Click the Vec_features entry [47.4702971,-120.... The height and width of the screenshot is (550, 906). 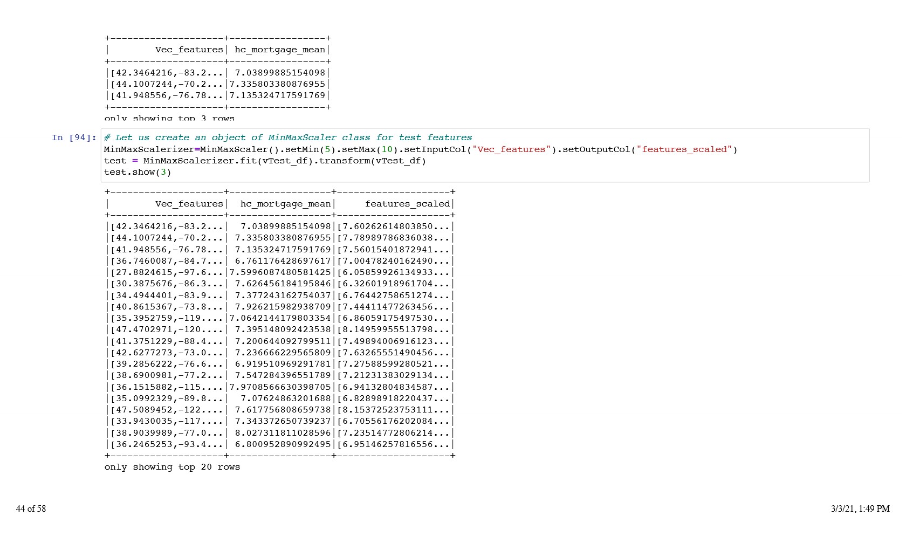pyautogui.click(x=166, y=329)
